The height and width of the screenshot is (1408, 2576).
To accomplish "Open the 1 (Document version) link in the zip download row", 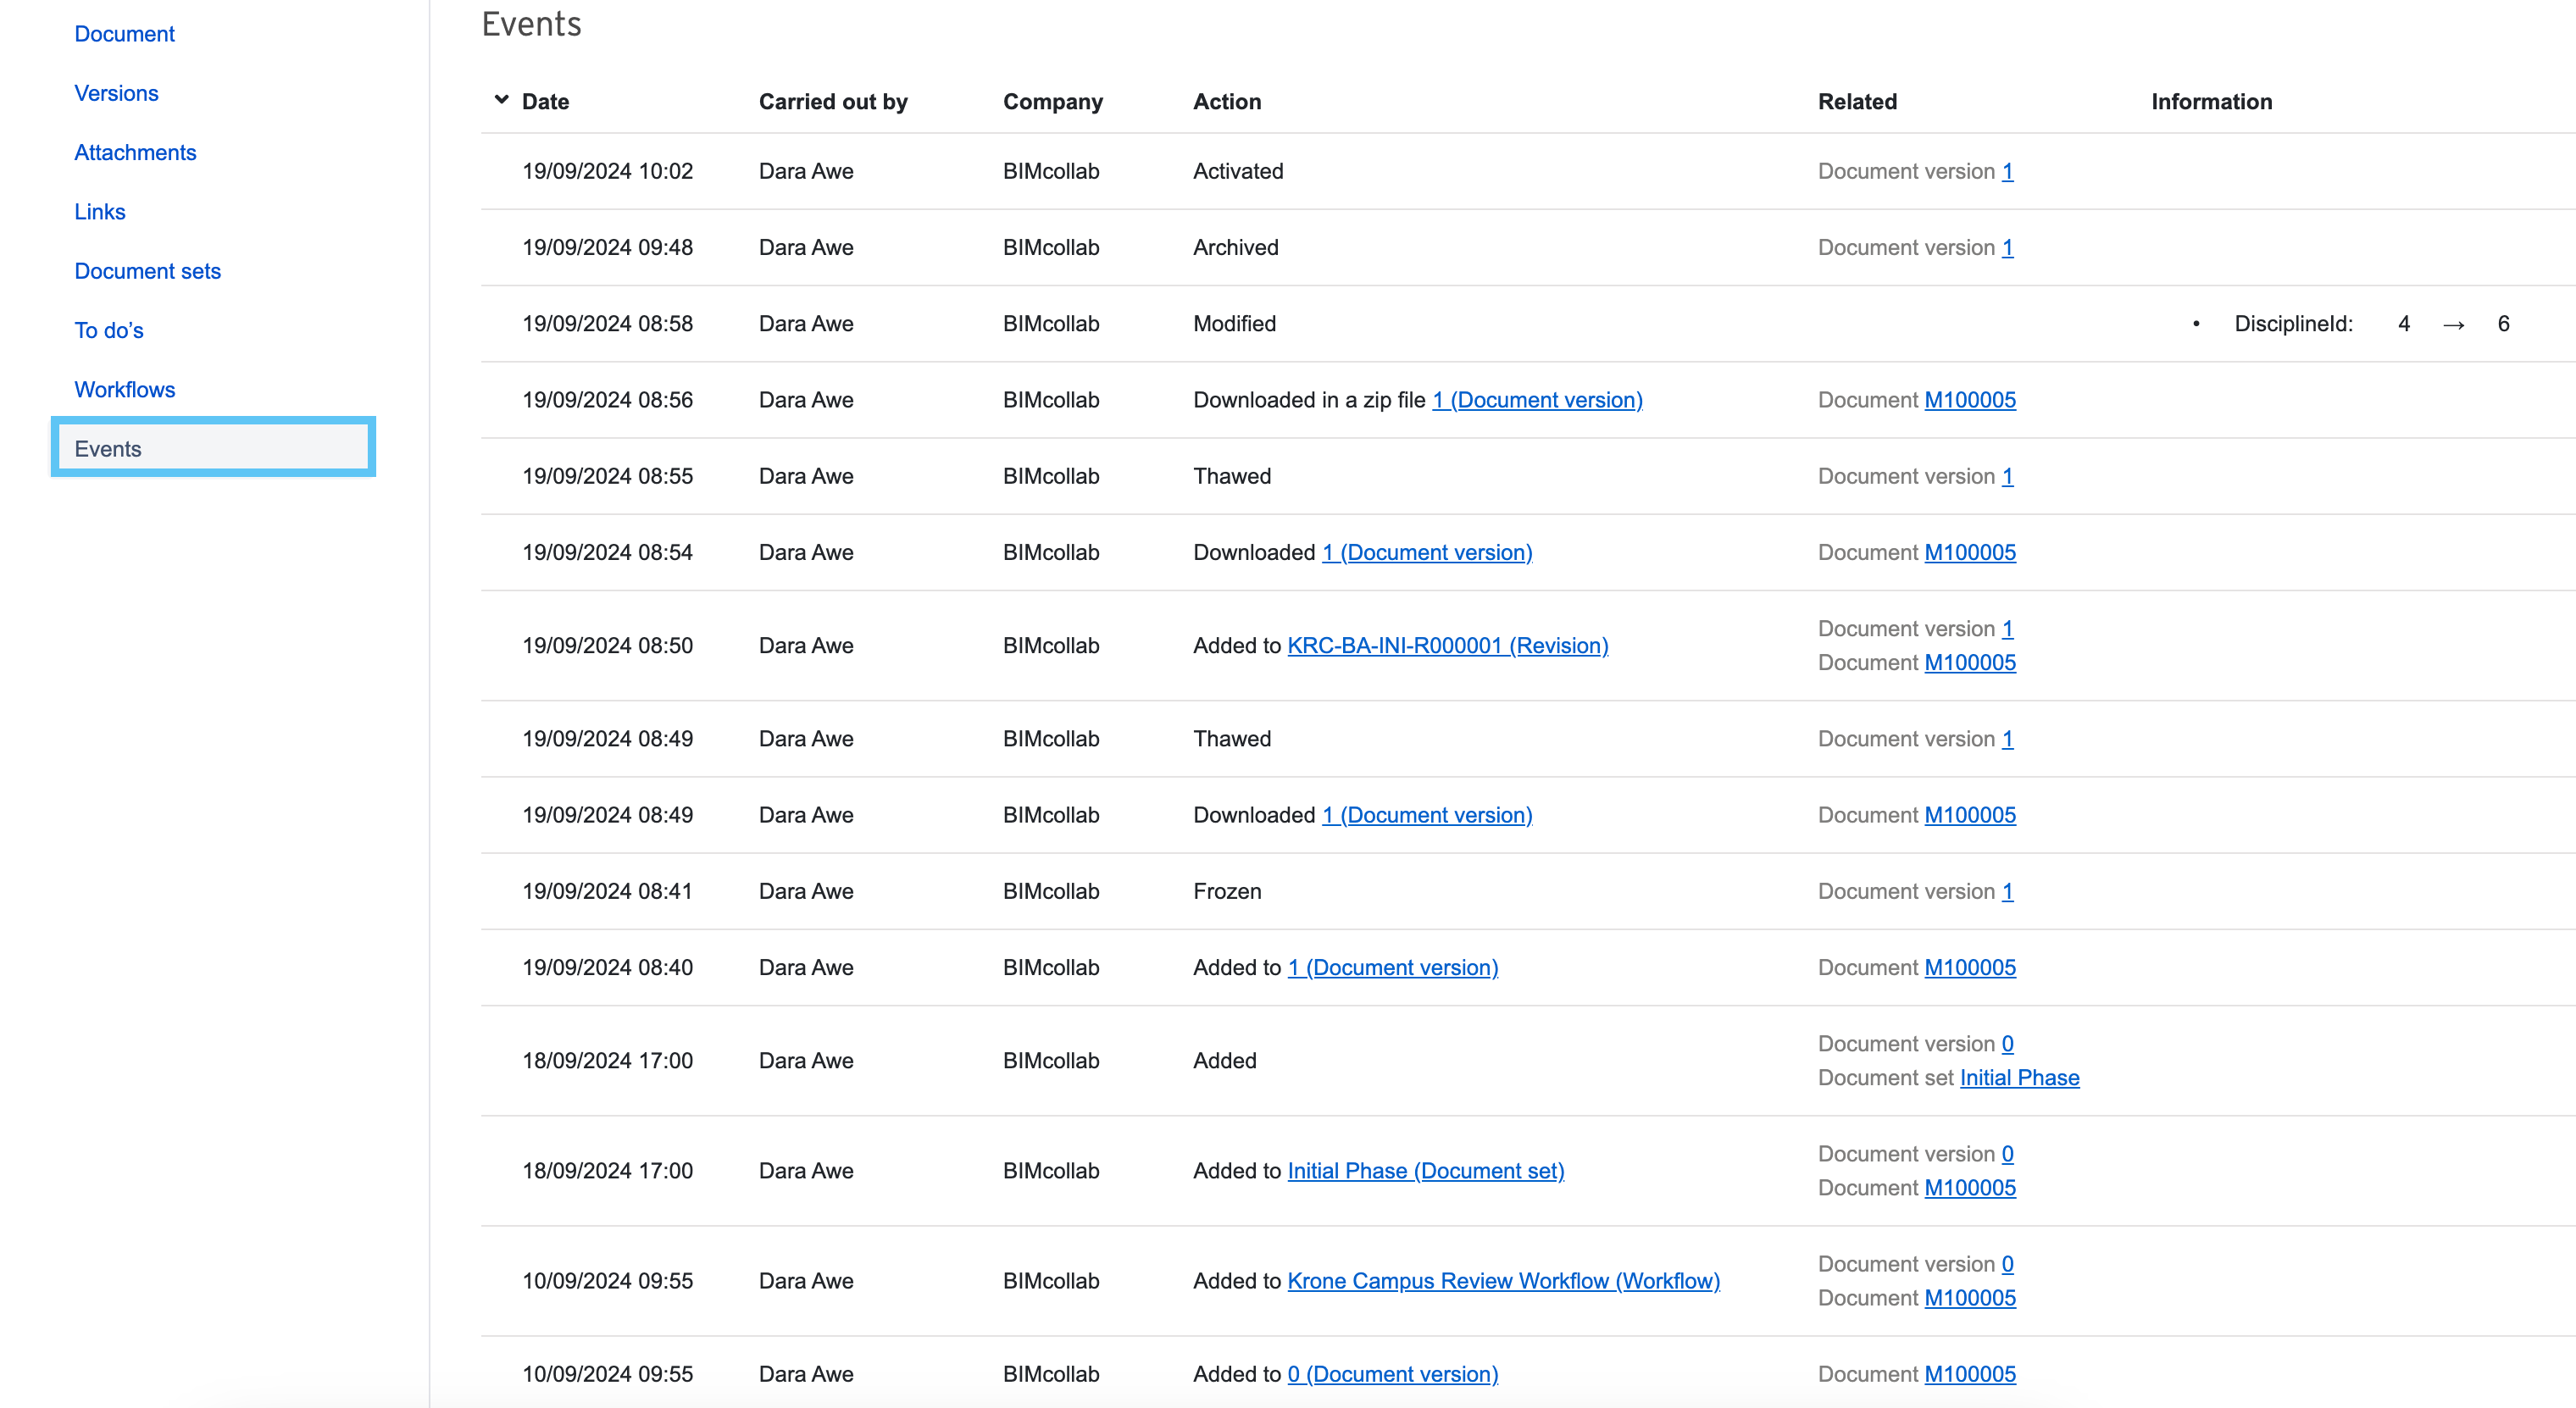I will pos(1537,400).
